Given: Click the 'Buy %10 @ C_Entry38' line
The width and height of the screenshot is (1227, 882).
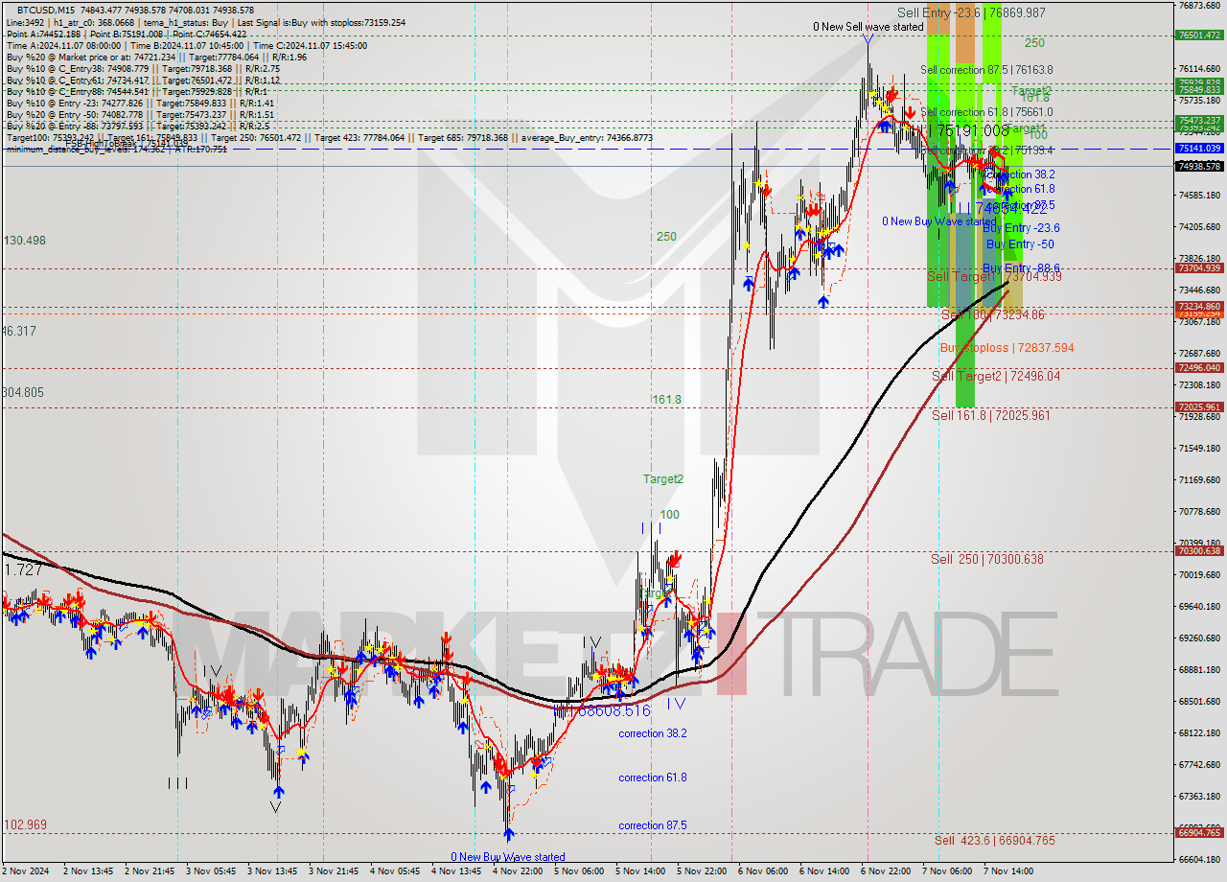Looking at the screenshot, I should (x=142, y=68).
